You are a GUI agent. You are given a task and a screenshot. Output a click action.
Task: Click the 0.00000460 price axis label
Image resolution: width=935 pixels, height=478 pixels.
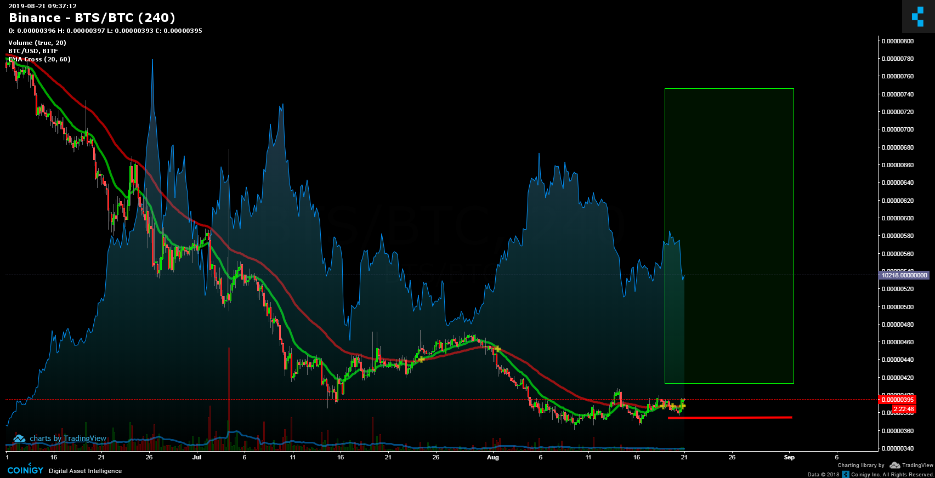tap(897, 342)
